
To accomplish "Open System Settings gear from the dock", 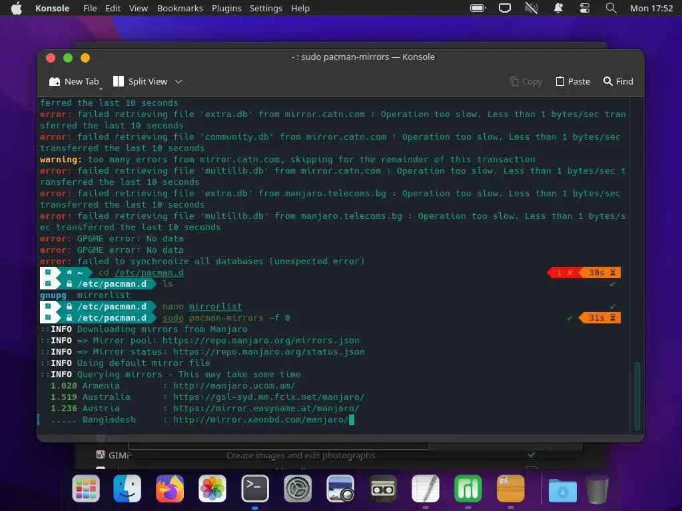I will (298, 488).
